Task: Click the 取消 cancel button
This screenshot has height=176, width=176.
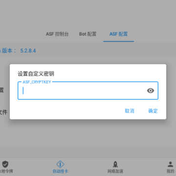Action: click(x=130, y=111)
